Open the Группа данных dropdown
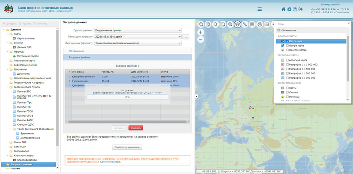The image size is (353, 174). click(138, 30)
